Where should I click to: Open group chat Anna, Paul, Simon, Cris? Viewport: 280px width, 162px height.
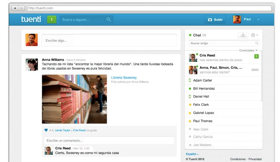[x=224, y=70]
